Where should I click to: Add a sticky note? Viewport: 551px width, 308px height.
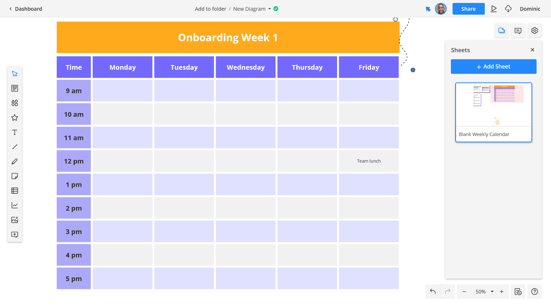[14, 176]
